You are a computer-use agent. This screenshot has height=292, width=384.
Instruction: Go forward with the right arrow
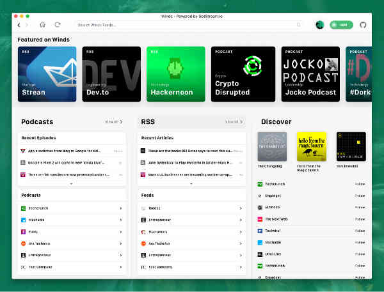(27, 25)
